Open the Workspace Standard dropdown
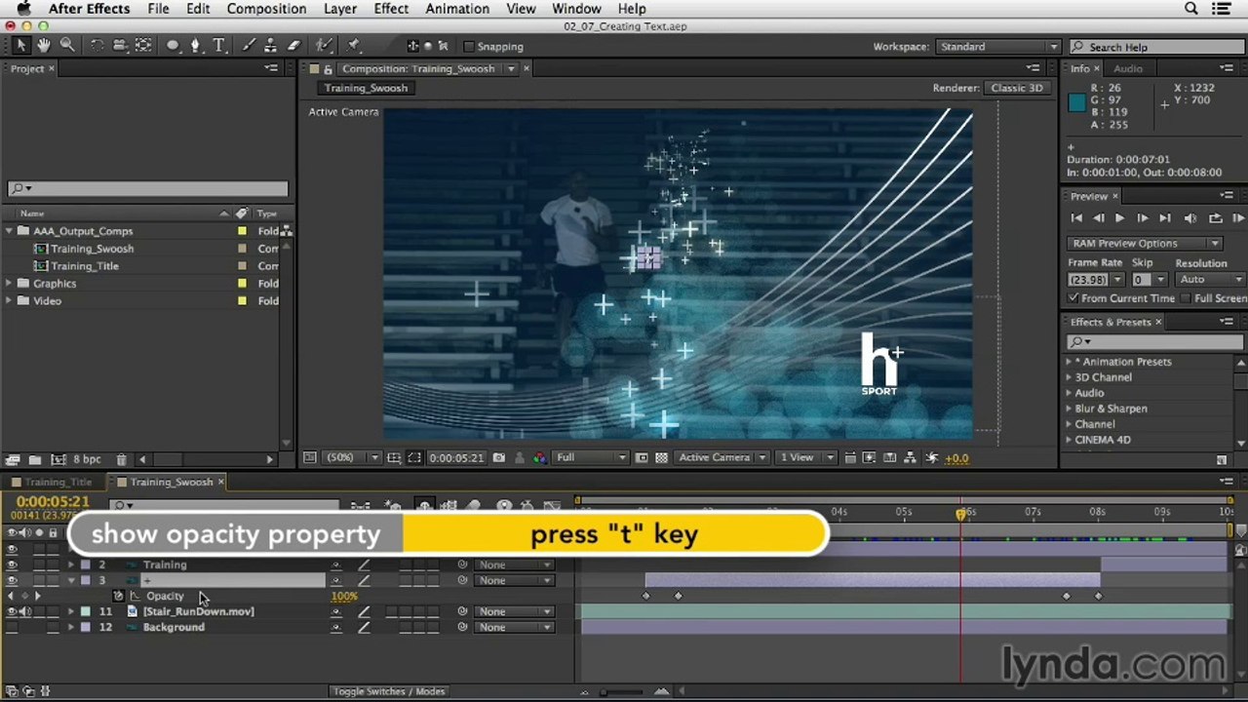This screenshot has height=702, width=1248. pos(998,46)
